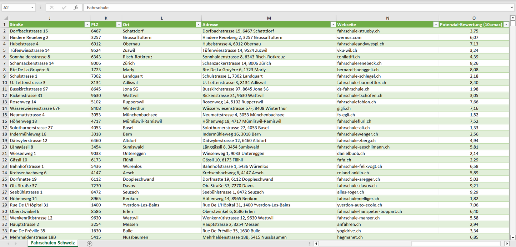Click the Select All corner triangle
This screenshot has width=516, height=247.
pyautogui.click(x=5, y=18)
